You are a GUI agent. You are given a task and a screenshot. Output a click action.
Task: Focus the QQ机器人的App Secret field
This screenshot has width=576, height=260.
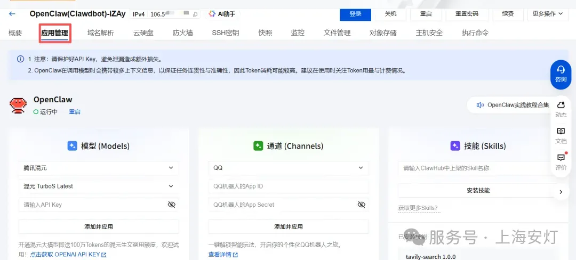pyautogui.click(x=289, y=205)
